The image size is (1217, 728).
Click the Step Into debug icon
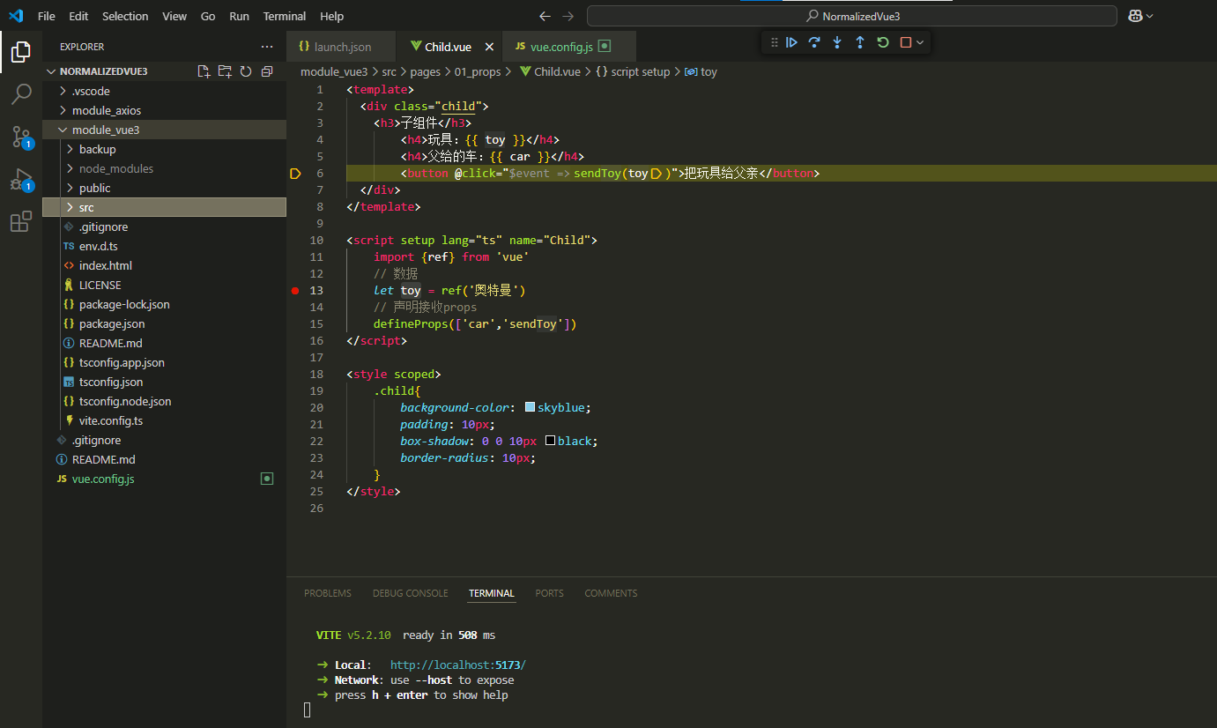point(836,41)
